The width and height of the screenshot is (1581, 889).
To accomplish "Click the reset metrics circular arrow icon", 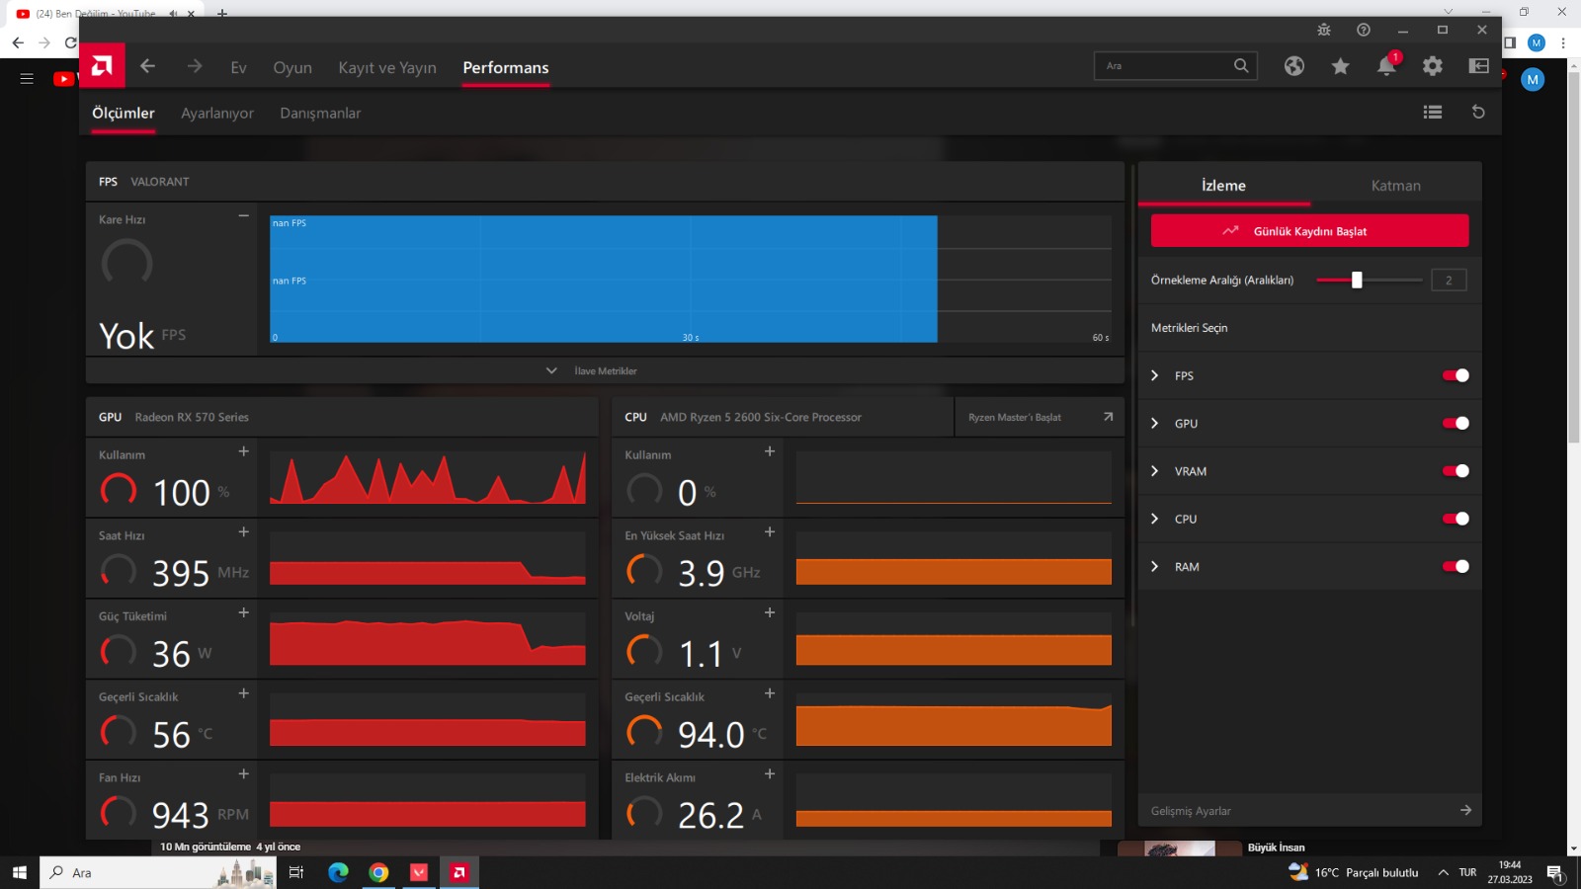I will pos(1478,113).
